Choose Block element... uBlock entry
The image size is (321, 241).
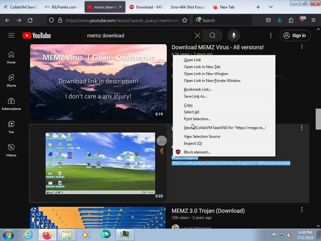(x=224, y=152)
